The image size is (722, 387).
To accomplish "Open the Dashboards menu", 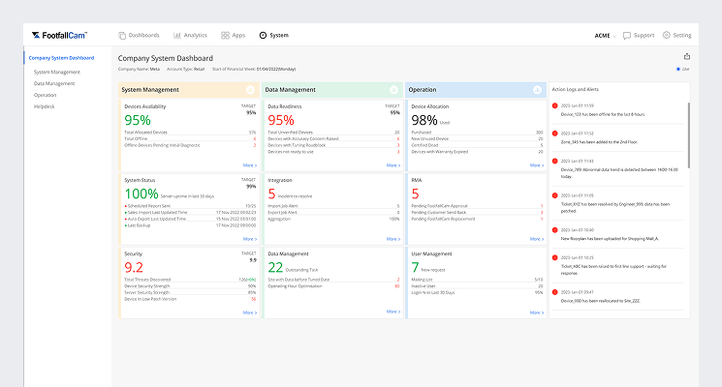I will coord(139,35).
